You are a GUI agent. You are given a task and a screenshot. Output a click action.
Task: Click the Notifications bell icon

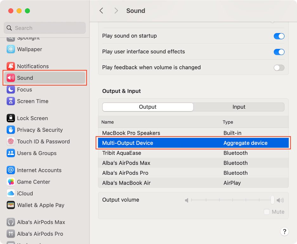click(11, 66)
